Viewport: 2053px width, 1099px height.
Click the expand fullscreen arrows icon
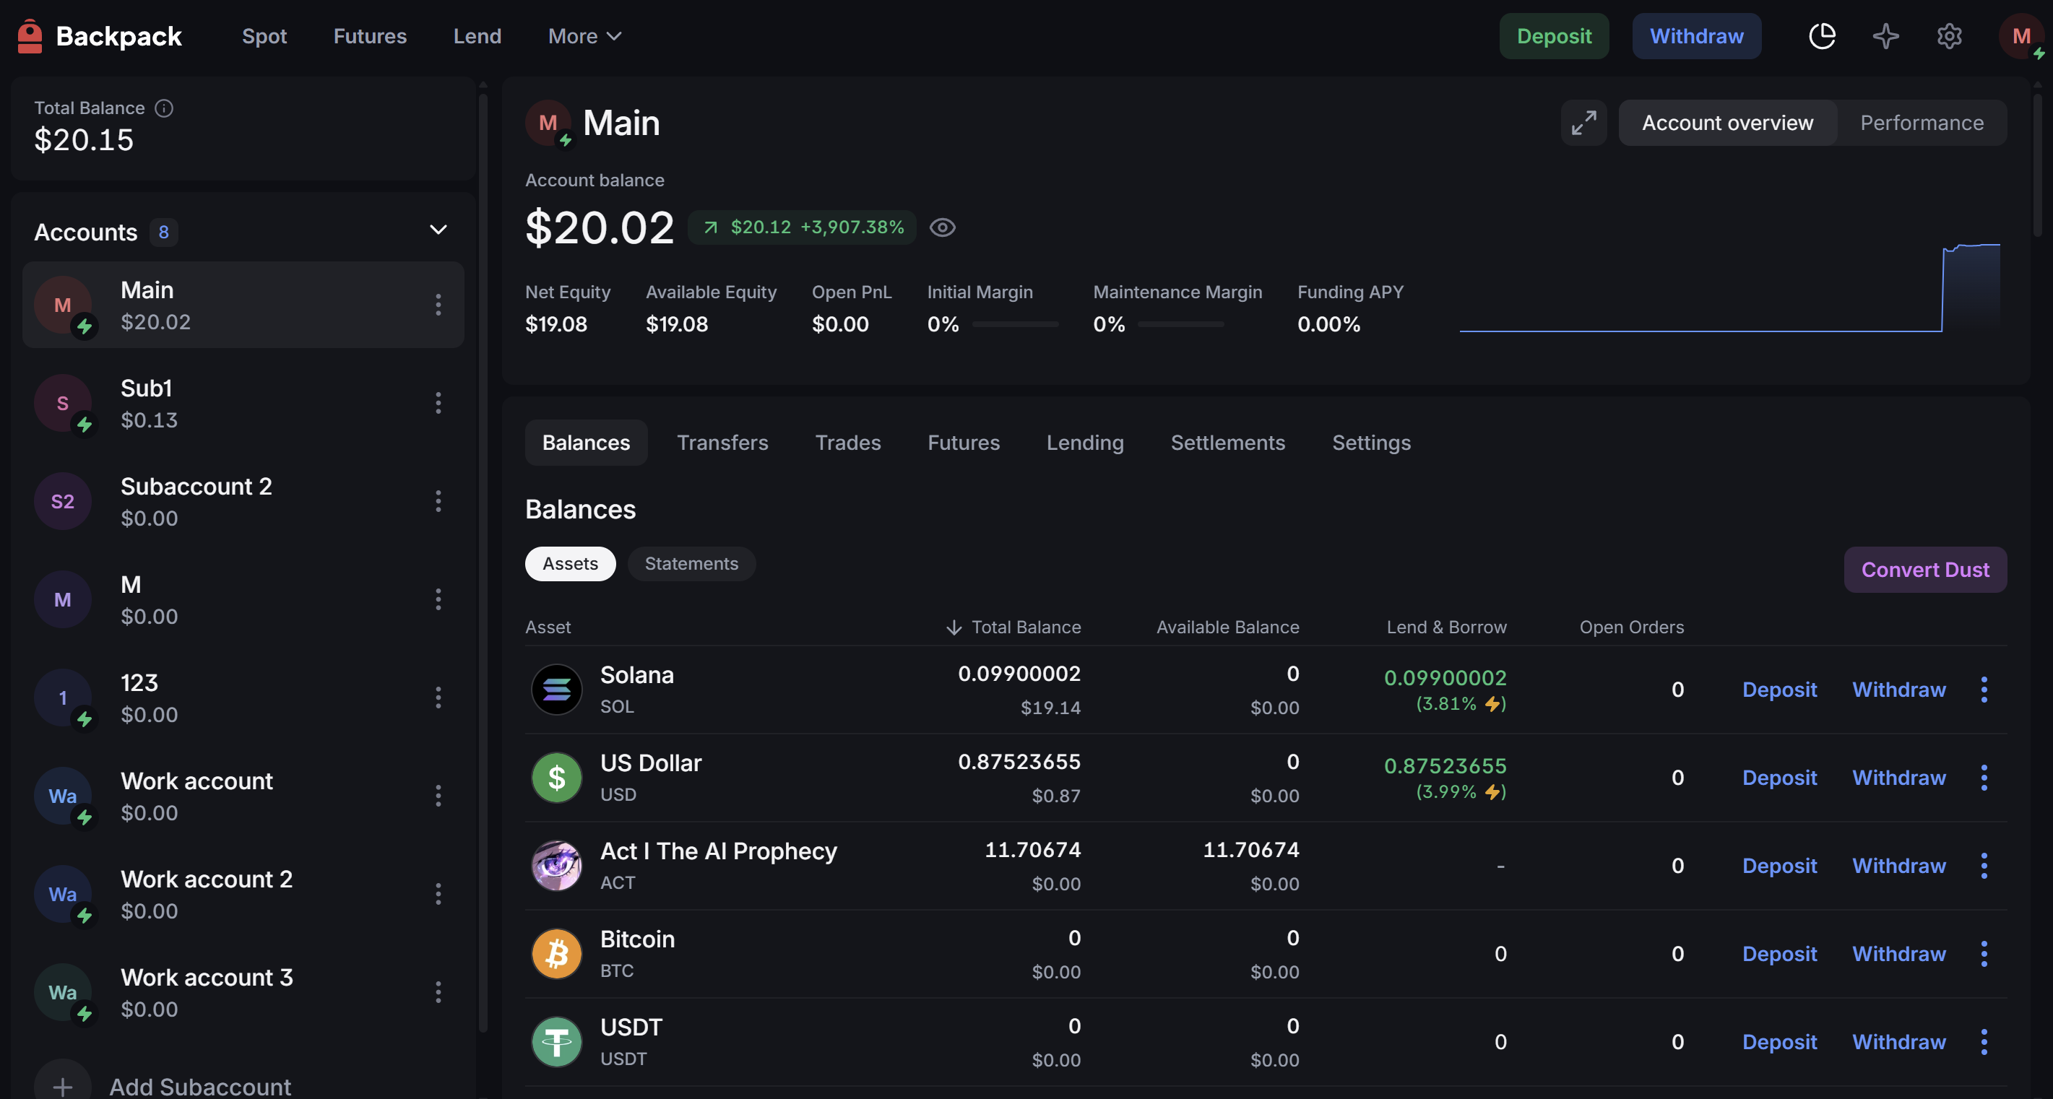pos(1583,123)
